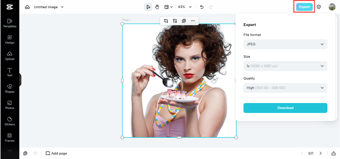
Task: Open more options in floating toolbar
Action: [x=193, y=21]
